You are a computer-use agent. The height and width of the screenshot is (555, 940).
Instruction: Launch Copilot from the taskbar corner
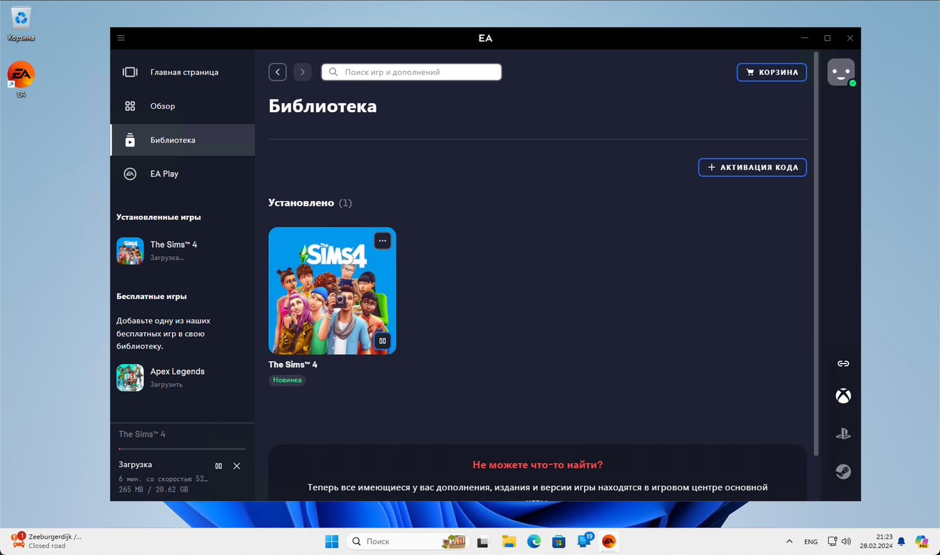pos(922,542)
